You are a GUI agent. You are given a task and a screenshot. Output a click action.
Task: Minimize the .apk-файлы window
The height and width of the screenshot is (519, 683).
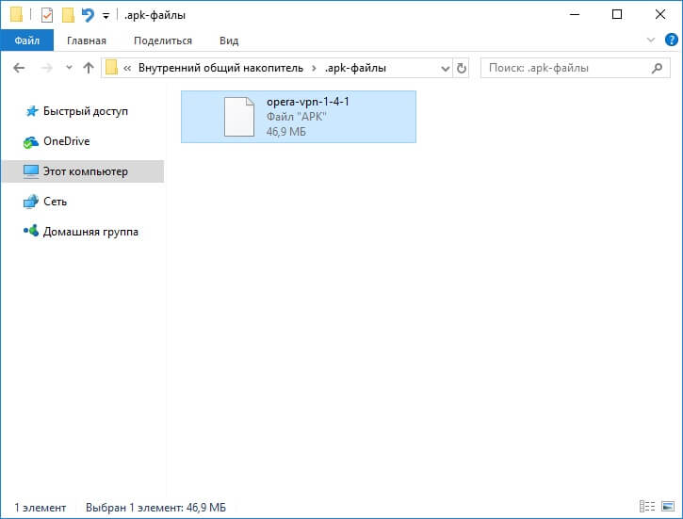tap(575, 14)
